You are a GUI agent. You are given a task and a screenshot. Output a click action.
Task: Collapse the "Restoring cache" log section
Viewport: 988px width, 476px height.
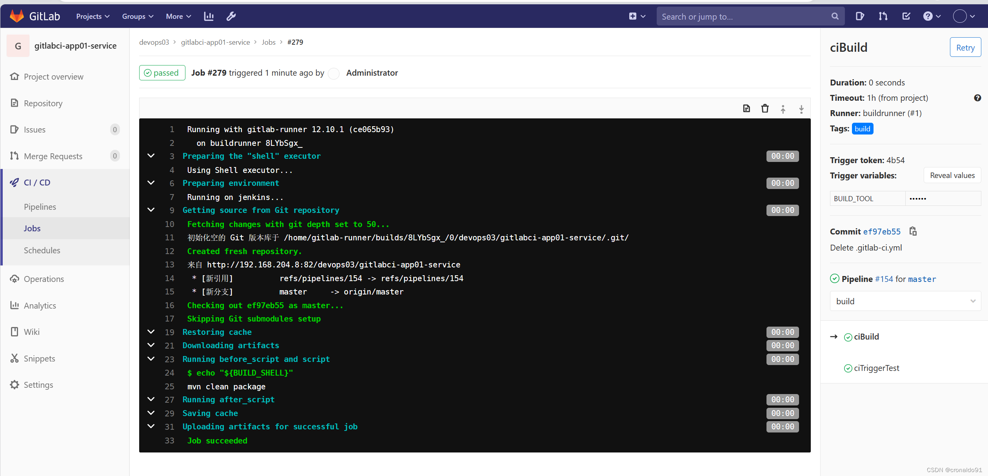(x=151, y=332)
